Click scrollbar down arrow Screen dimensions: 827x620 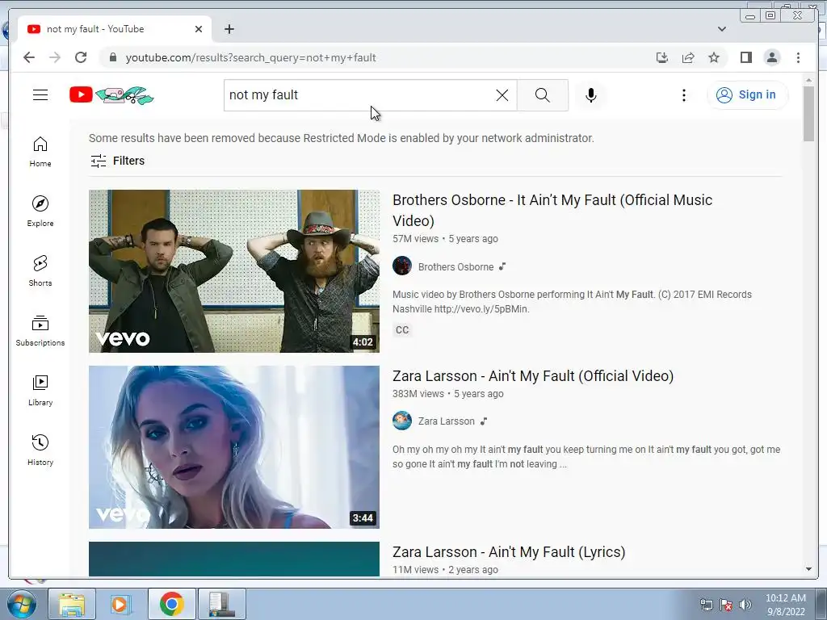pos(808,569)
